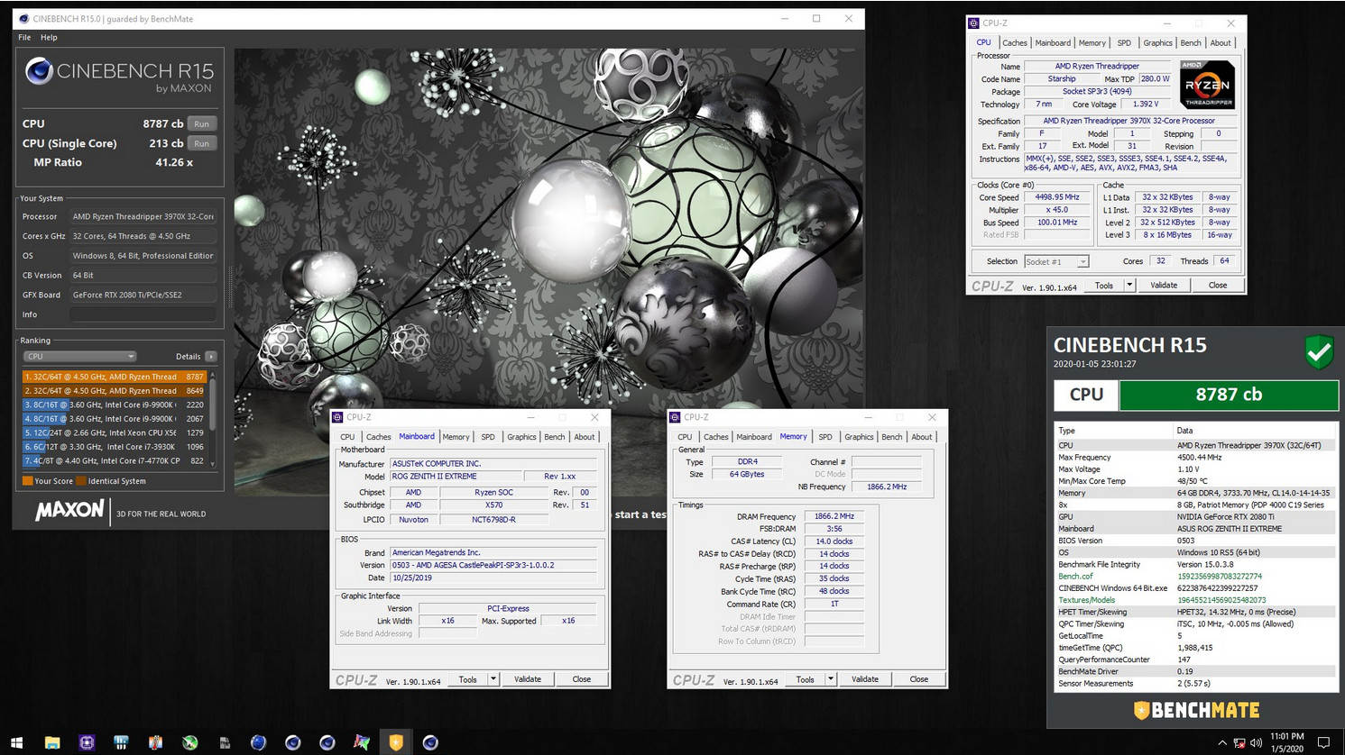The width and height of the screenshot is (1345, 755).
Task: Switch to the Caches tab in top CPU-Z window
Action: (1015, 43)
